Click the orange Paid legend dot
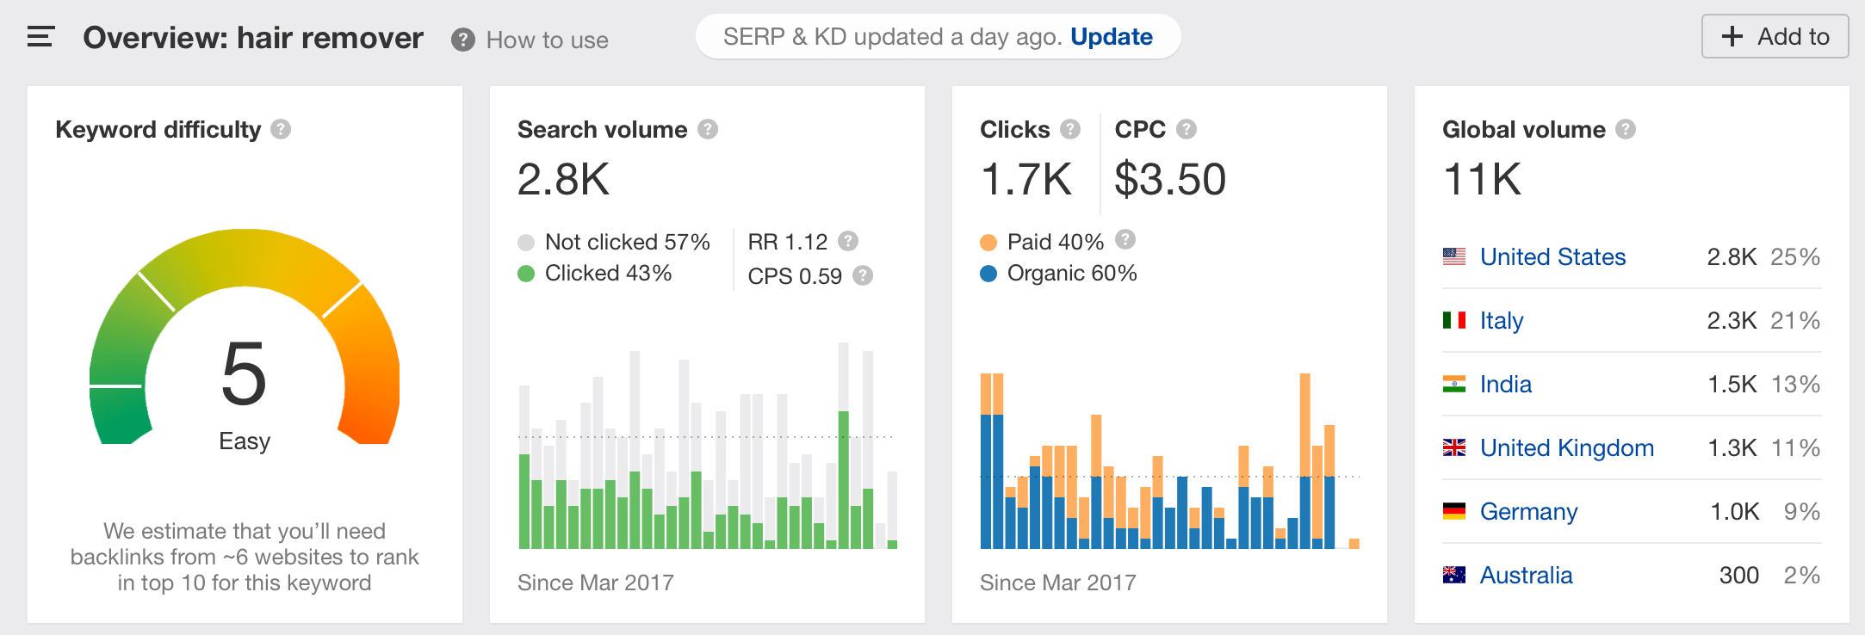The height and width of the screenshot is (635, 1865). click(x=988, y=243)
